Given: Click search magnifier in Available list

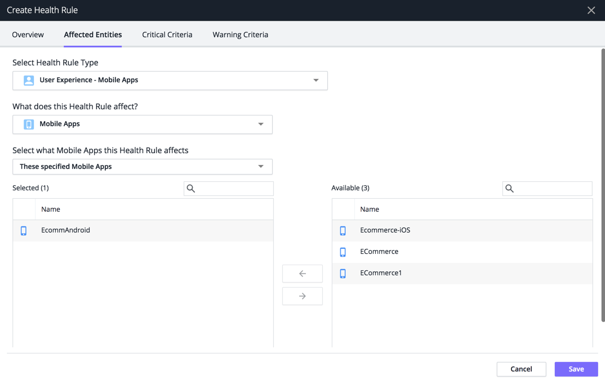Looking at the screenshot, I should tap(509, 189).
